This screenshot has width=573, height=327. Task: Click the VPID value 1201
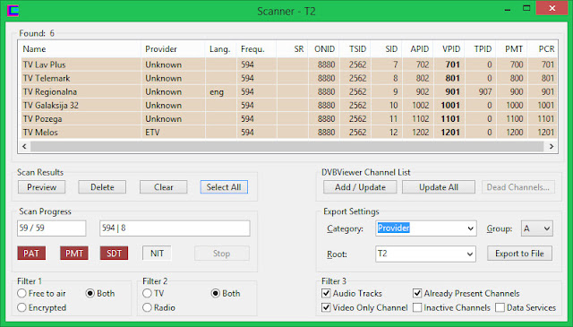tap(450, 133)
